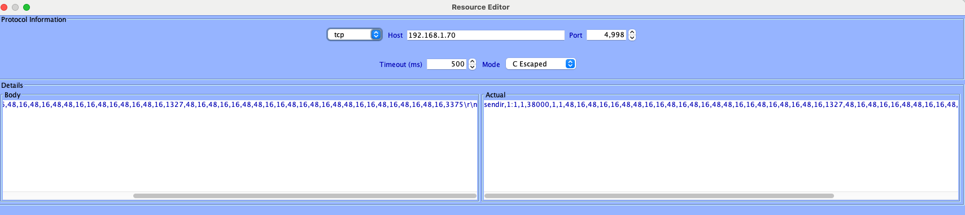Click the Host label
This screenshot has height=215, width=965.
click(x=395, y=35)
